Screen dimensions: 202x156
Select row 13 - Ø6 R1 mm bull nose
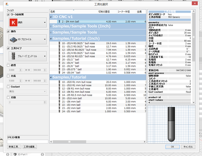tap(98, 92)
